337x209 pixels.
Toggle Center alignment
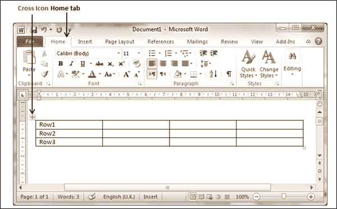coord(163,63)
